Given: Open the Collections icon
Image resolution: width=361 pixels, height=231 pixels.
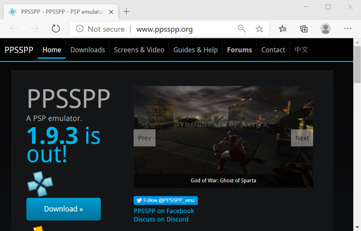Looking at the screenshot, I should point(304,29).
